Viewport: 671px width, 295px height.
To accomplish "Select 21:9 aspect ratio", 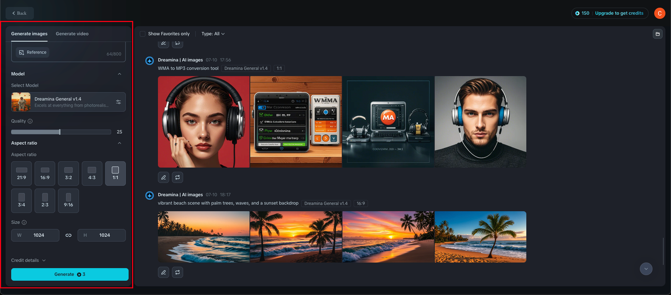I will coord(21,173).
